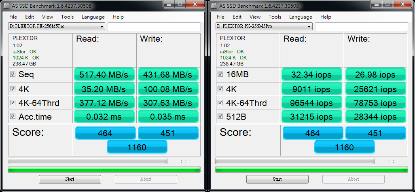Click empty text field beside drive selector, right window
The height and width of the screenshot is (192, 415).
click(362, 27)
